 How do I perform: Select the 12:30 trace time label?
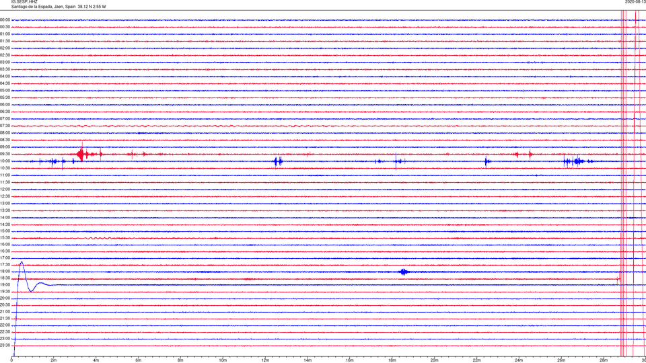[x=5, y=196]
